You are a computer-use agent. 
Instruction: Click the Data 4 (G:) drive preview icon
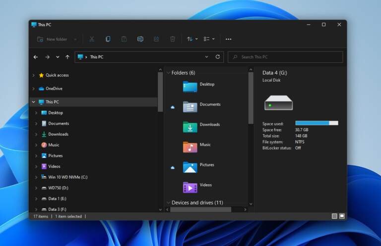pos(278,103)
